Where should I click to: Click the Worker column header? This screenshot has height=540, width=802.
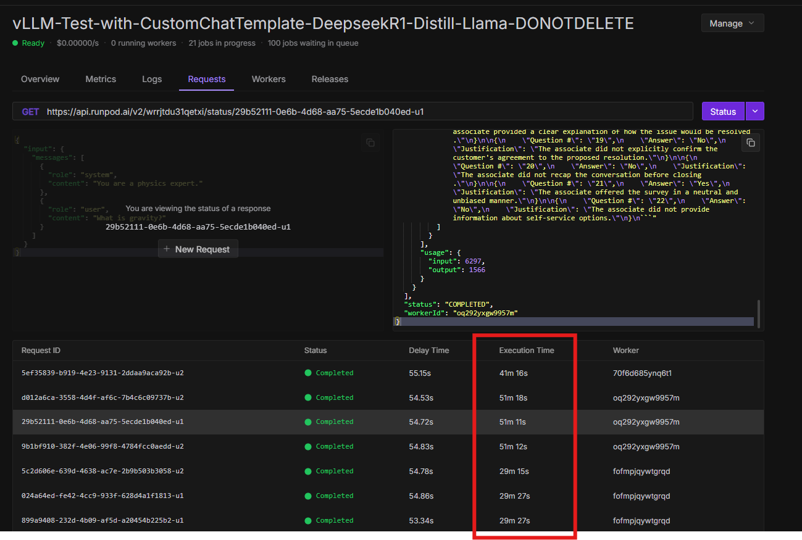(626, 351)
